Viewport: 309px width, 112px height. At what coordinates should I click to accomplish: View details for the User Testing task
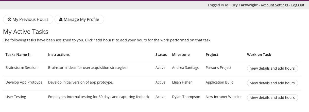(272, 98)
